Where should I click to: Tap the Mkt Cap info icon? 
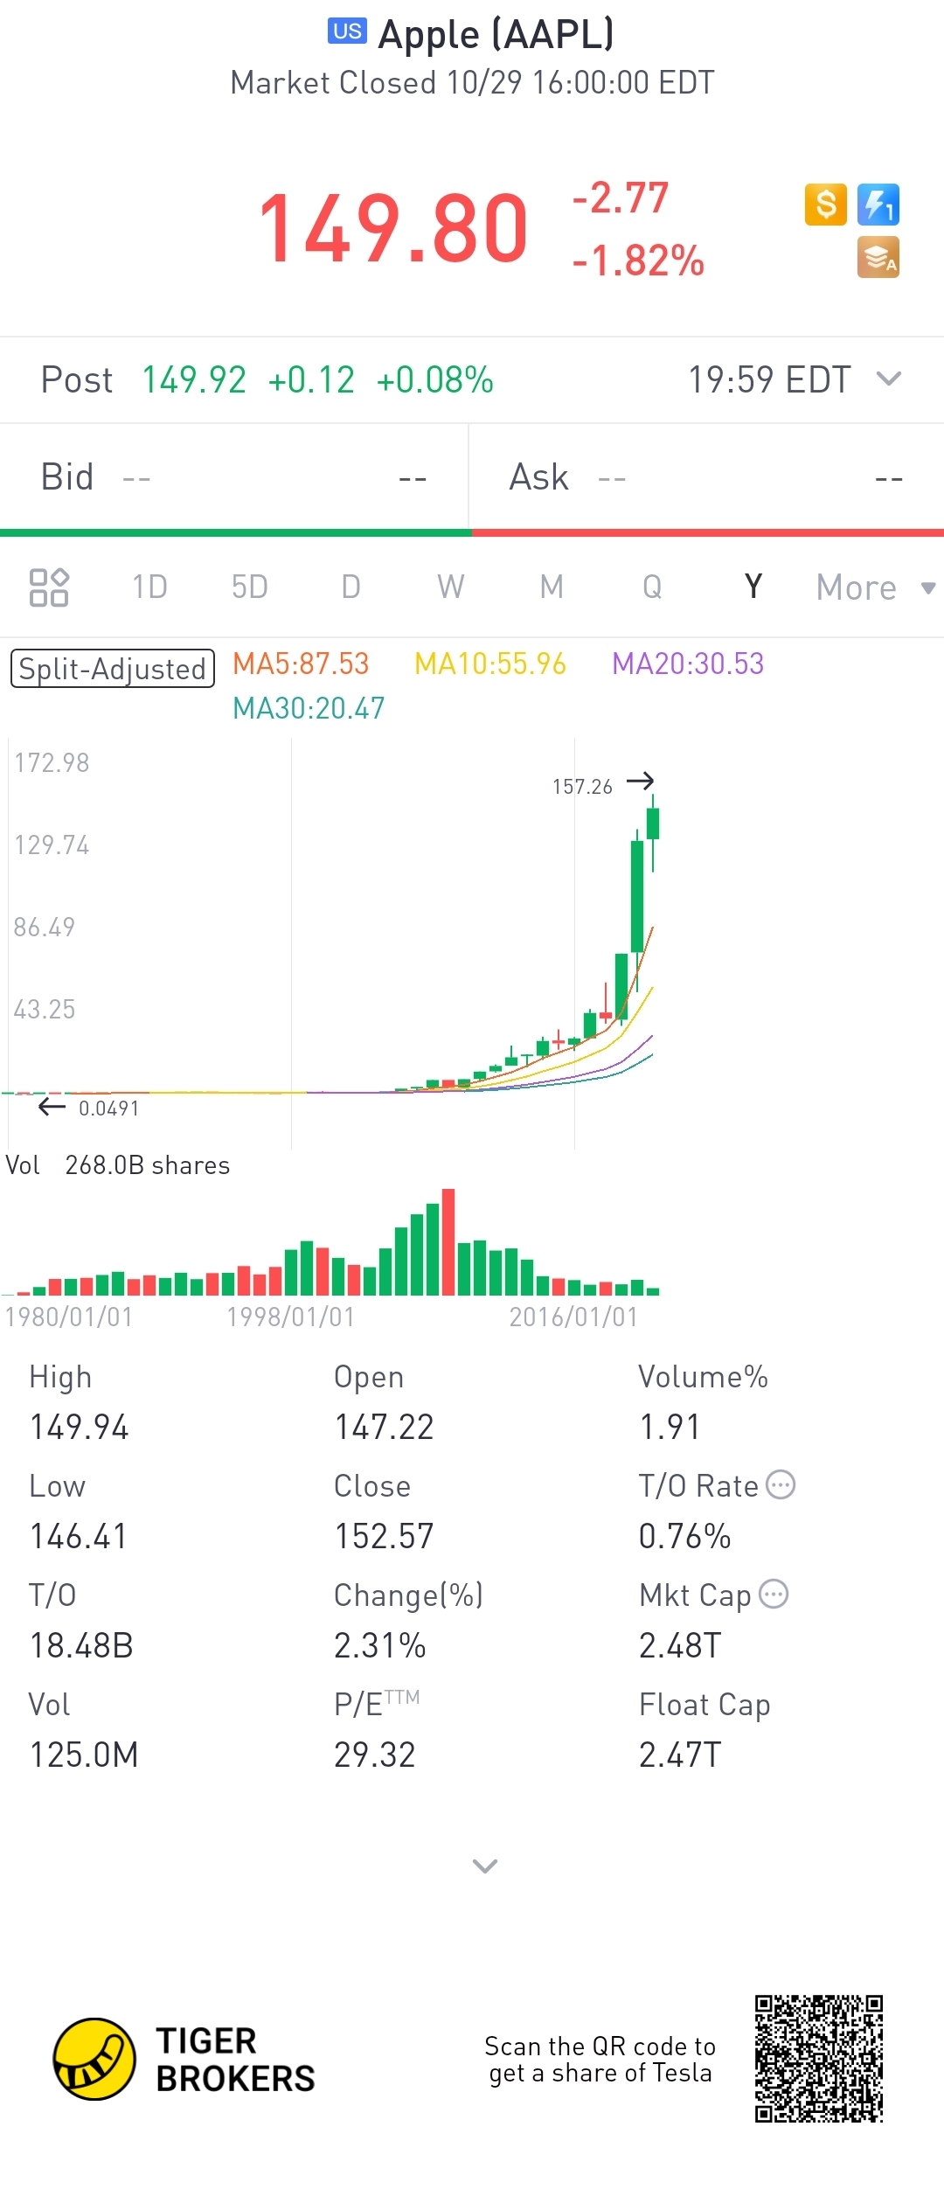pyautogui.click(x=774, y=1594)
